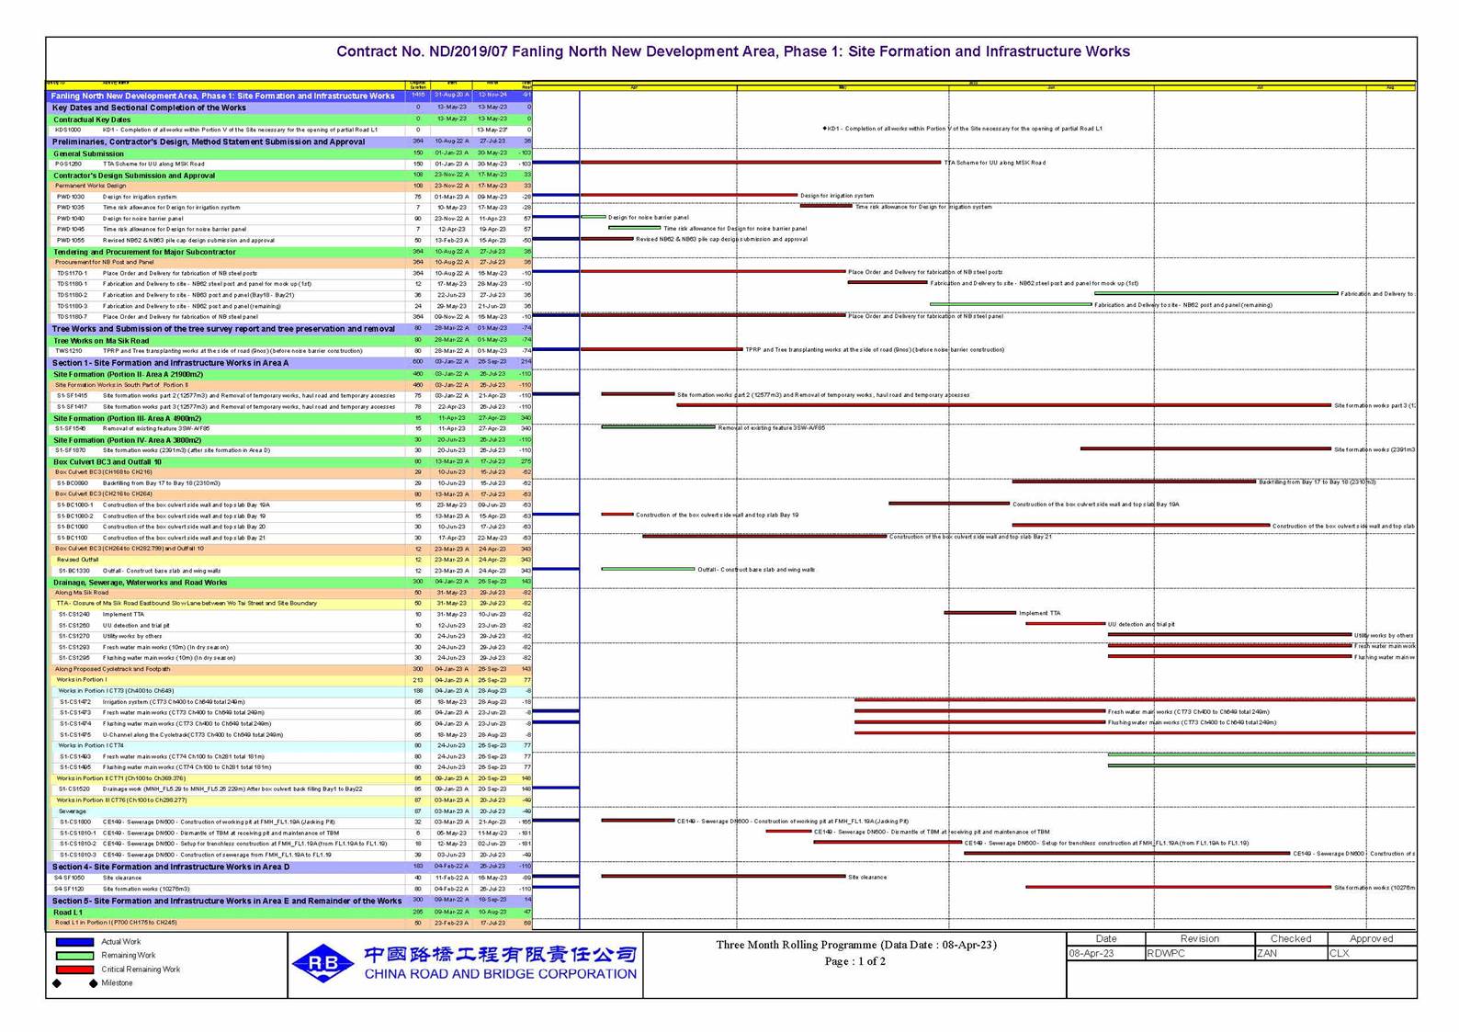
Task: Click the Date column header in revision table
Action: click(x=1106, y=938)
